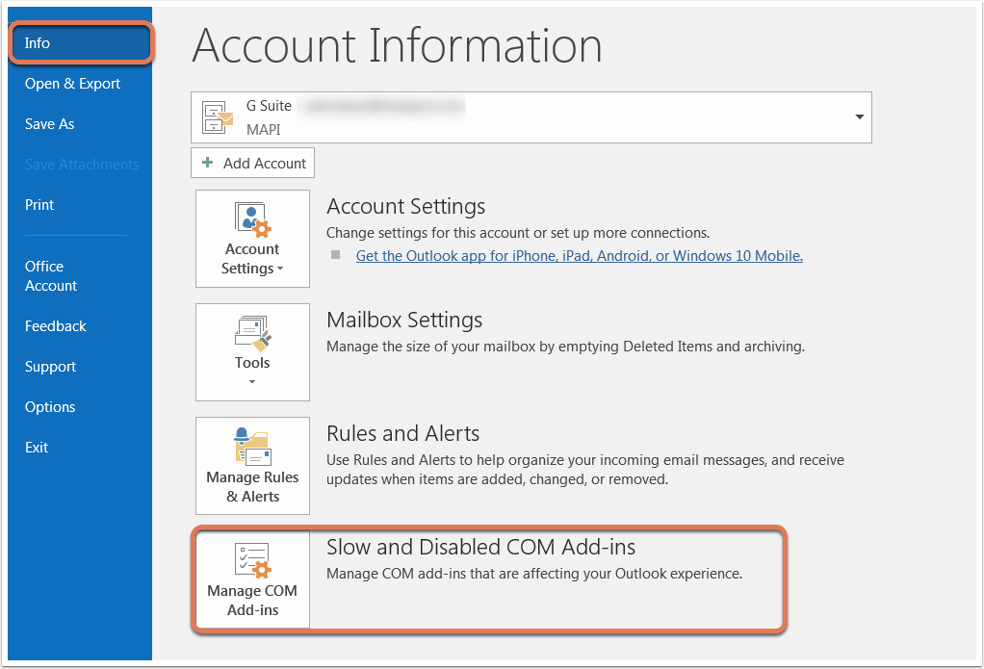The image size is (984, 669).
Task: Select Feedback in the left menu
Action: point(56,326)
